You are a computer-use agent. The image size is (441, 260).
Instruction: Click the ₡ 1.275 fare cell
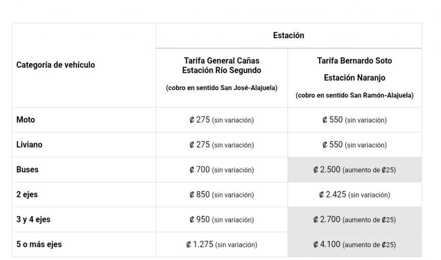pyautogui.click(x=221, y=245)
